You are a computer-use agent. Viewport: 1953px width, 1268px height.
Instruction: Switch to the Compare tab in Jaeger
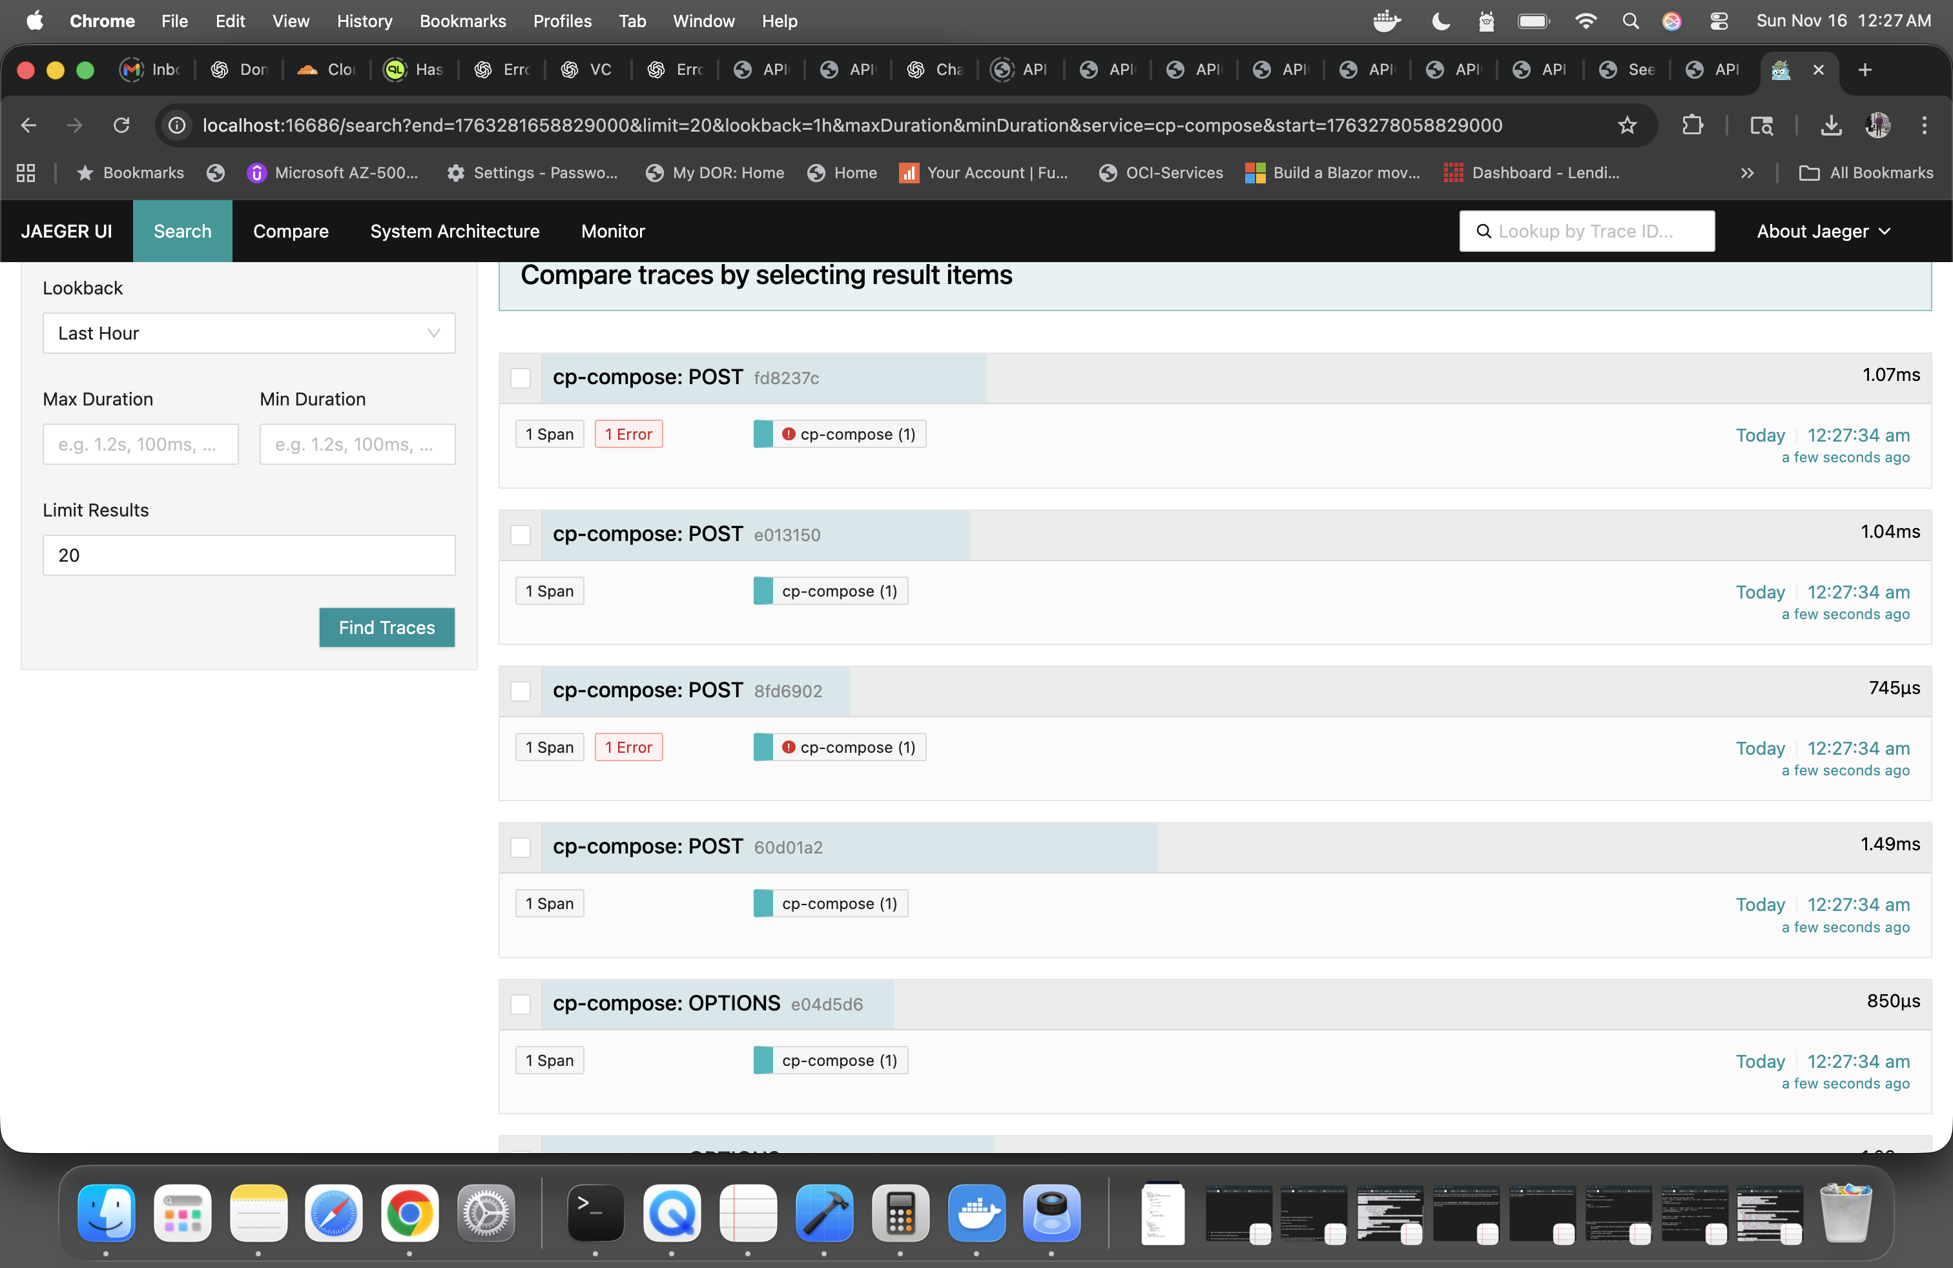tap(291, 230)
